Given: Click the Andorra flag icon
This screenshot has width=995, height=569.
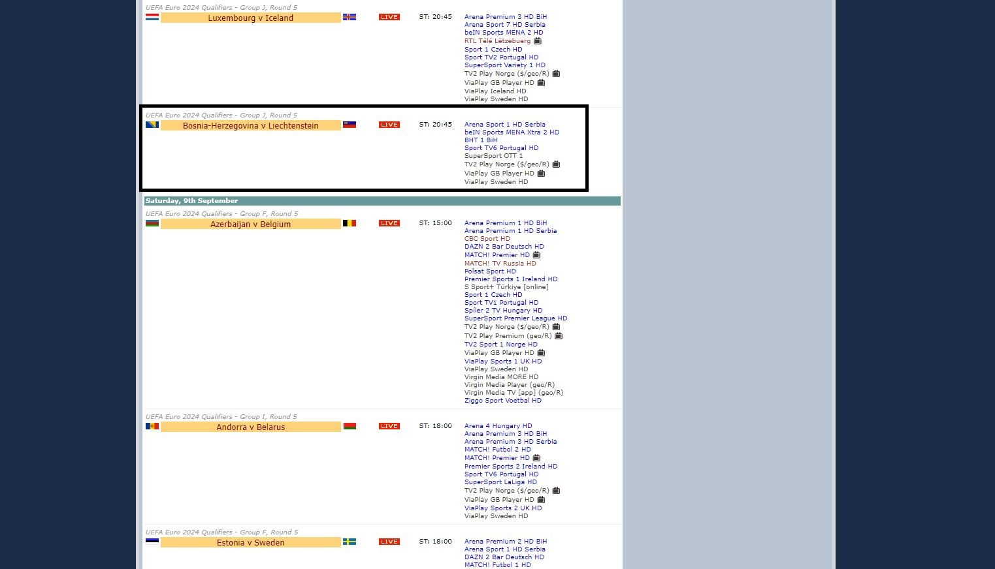Looking at the screenshot, I should (x=152, y=426).
